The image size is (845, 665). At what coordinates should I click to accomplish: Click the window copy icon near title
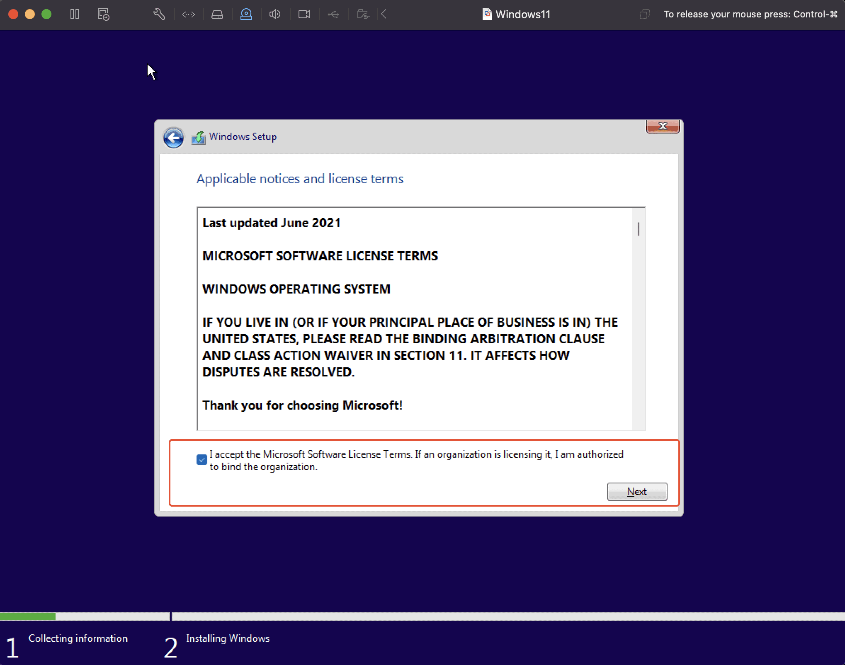(644, 15)
